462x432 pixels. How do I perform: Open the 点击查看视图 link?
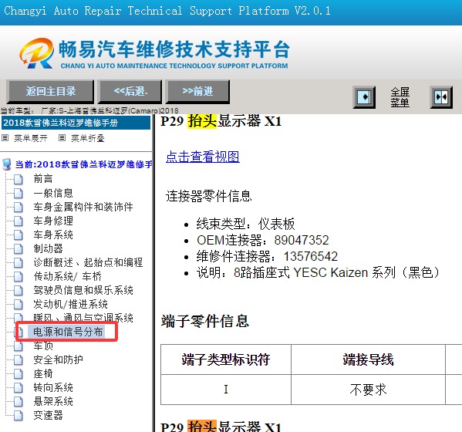coord(203,157)
